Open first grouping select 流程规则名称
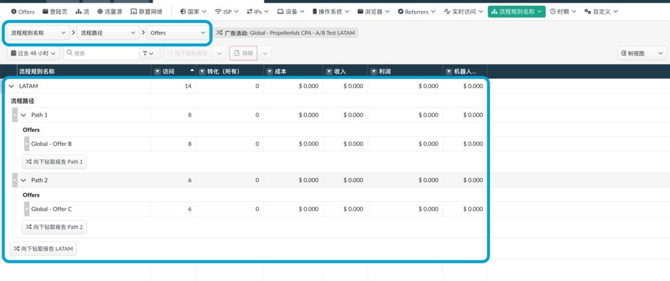The width and height of the screenshot is (670, 281). [39, 33]
